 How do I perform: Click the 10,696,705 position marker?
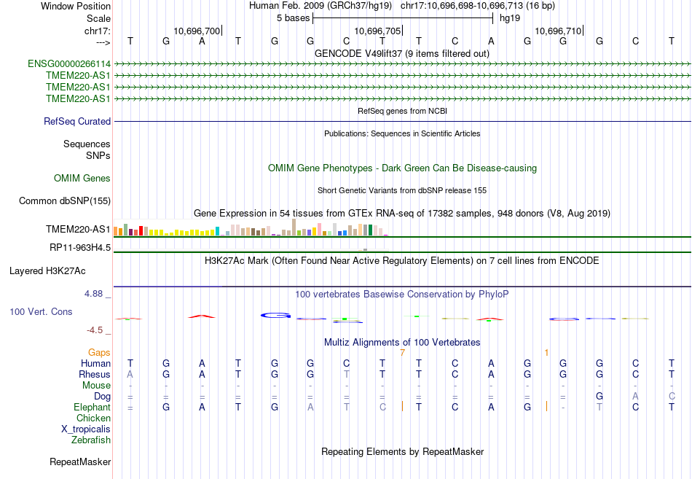click(378, 31)
